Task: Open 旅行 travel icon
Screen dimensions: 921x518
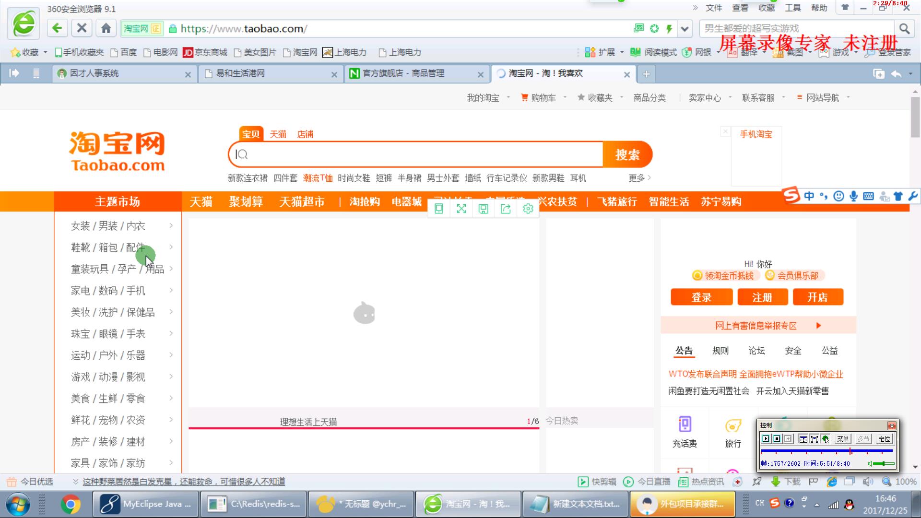Action: 733,432
